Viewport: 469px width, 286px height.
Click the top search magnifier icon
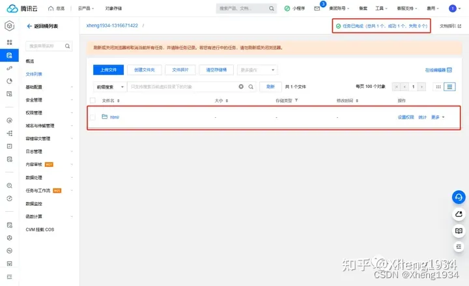point(271,8)
